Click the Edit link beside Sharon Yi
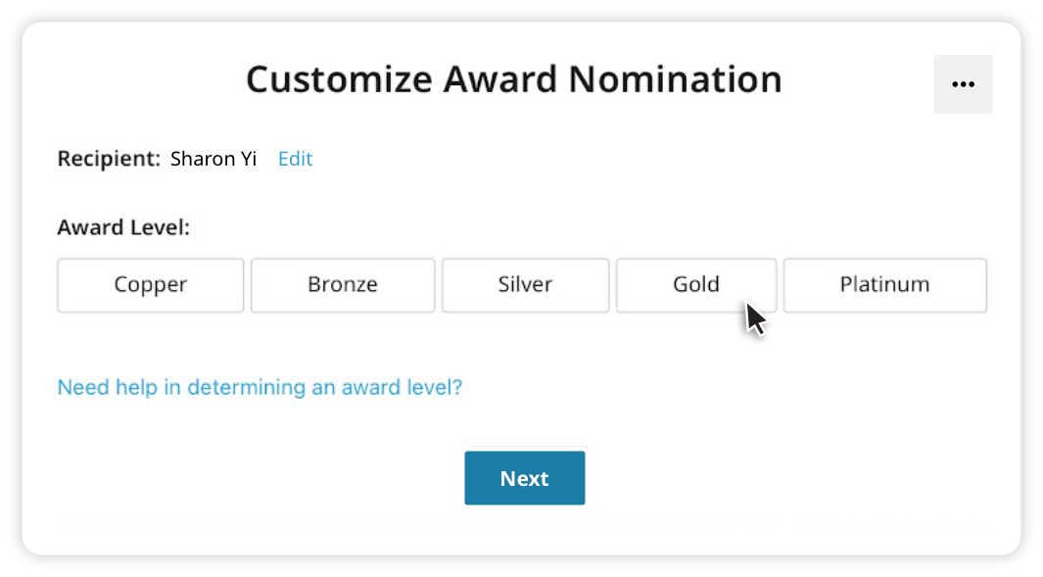1043x577 pixels. (295, 159)
